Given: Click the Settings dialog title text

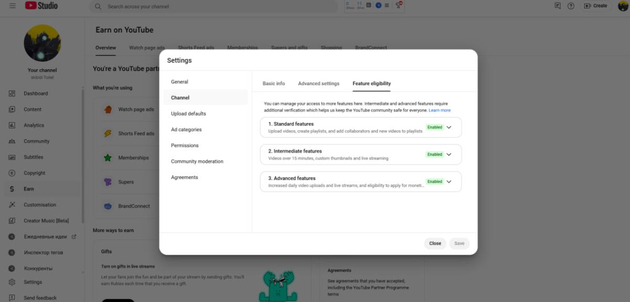Looking at the screenshot, I should click(x=180, y=60).
